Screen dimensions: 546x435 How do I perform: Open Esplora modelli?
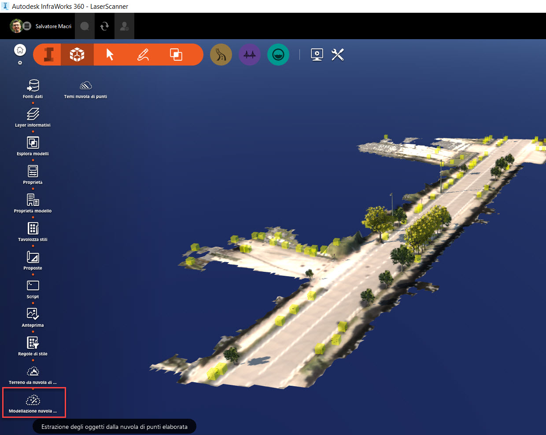pos(33,143)
